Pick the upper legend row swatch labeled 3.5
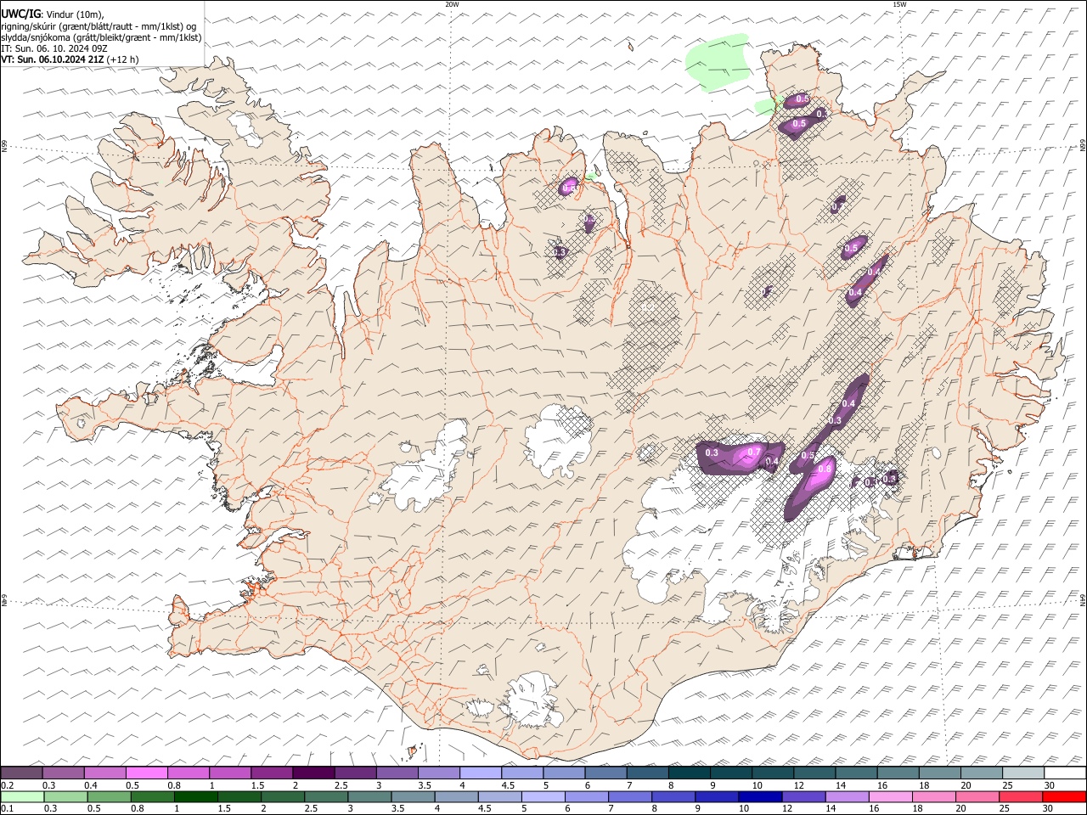 [x=438, y=773]
